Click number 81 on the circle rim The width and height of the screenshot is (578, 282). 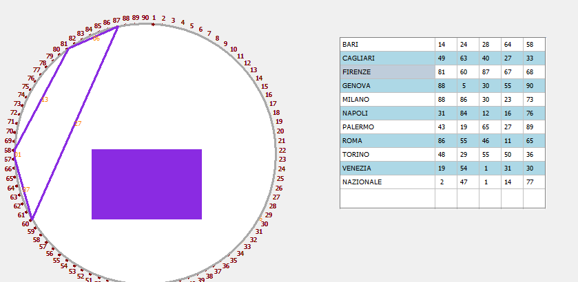point(64,44)
